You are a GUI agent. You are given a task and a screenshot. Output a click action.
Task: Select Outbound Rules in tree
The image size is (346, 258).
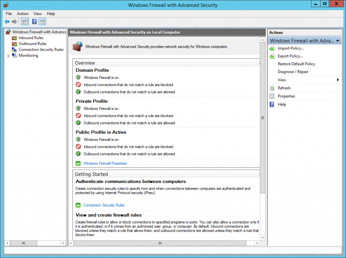(32, 44)
